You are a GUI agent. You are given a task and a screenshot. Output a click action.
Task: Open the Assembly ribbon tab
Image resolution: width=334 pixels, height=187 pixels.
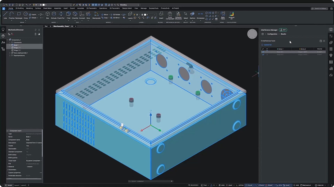[x=57, y=8]
